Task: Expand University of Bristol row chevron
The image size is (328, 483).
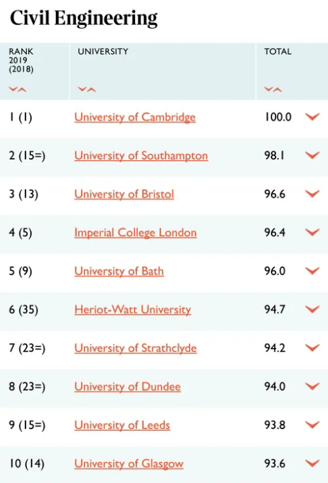Action: point(313,194)
